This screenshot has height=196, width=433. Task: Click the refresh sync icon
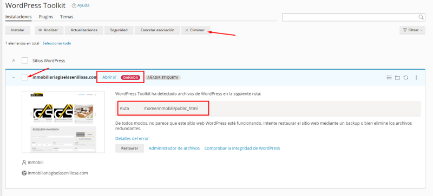click(405, 78)
